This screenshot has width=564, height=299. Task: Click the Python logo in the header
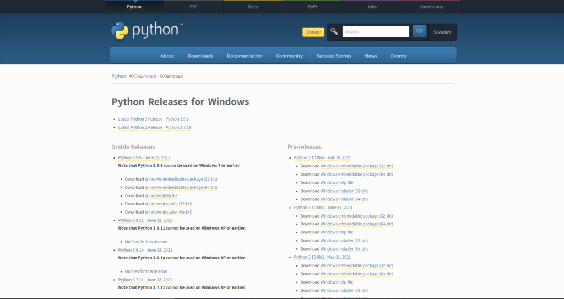pyautogui.click(x=147, y=31)
